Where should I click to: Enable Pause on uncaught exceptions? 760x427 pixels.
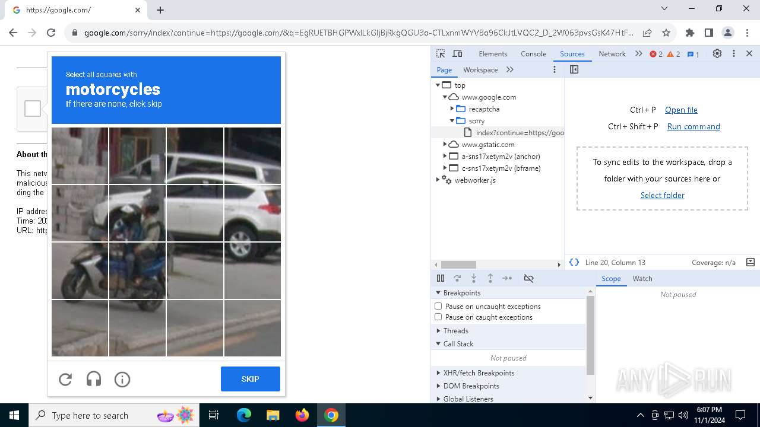coord(438,306)
